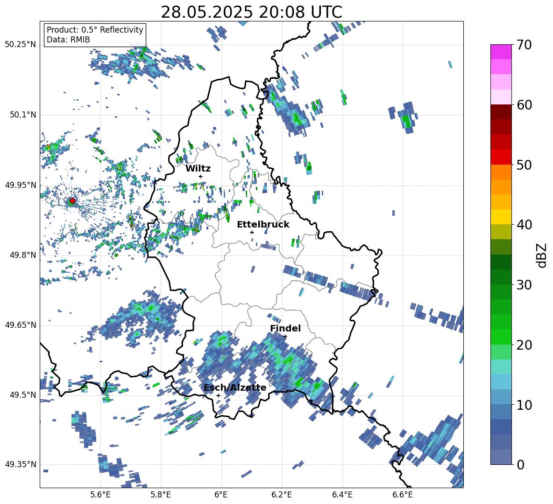Click the dBZ colorbar axis label
The height and width of the screenshot is (504, 553).
[542, 255]
